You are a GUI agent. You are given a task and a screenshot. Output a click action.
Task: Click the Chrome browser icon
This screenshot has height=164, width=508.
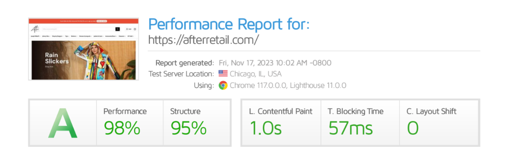pos(223,86)
